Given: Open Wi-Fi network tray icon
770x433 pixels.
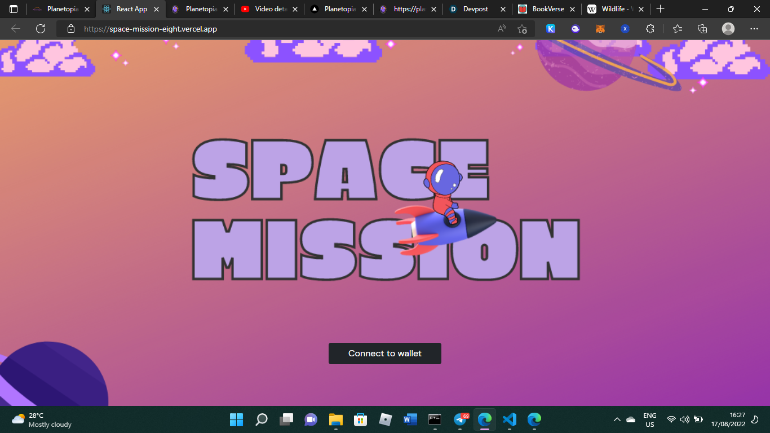Looking at the screenshot, I should [x=671, y=419].
